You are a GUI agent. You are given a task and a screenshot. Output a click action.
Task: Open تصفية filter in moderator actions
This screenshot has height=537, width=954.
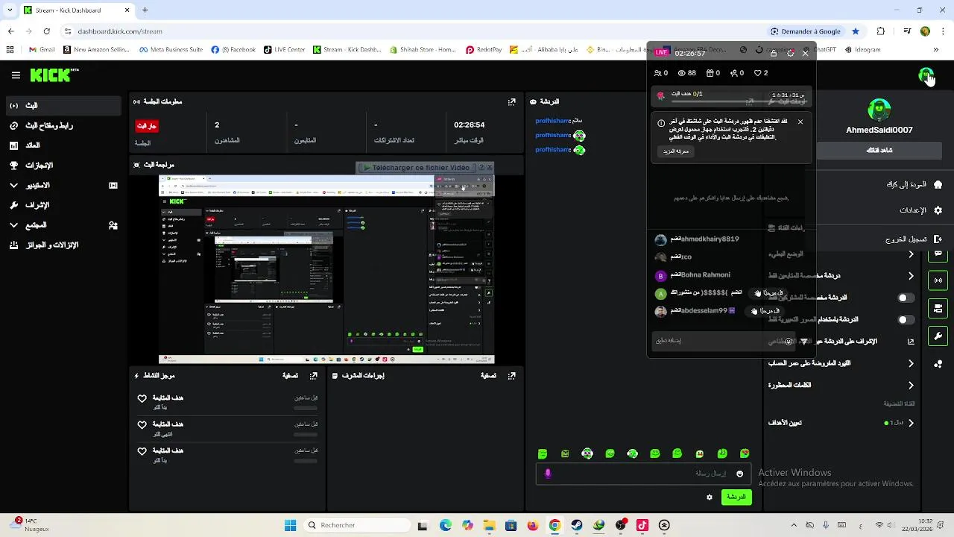point(488,376)
